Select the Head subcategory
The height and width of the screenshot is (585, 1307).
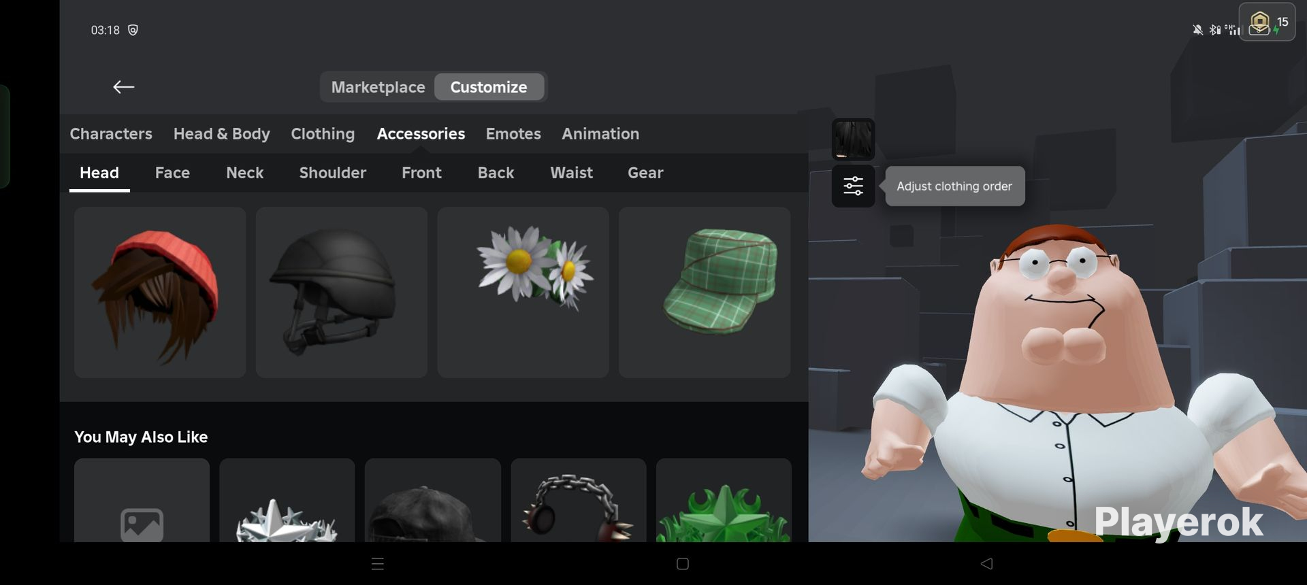[x=99, y=173]
